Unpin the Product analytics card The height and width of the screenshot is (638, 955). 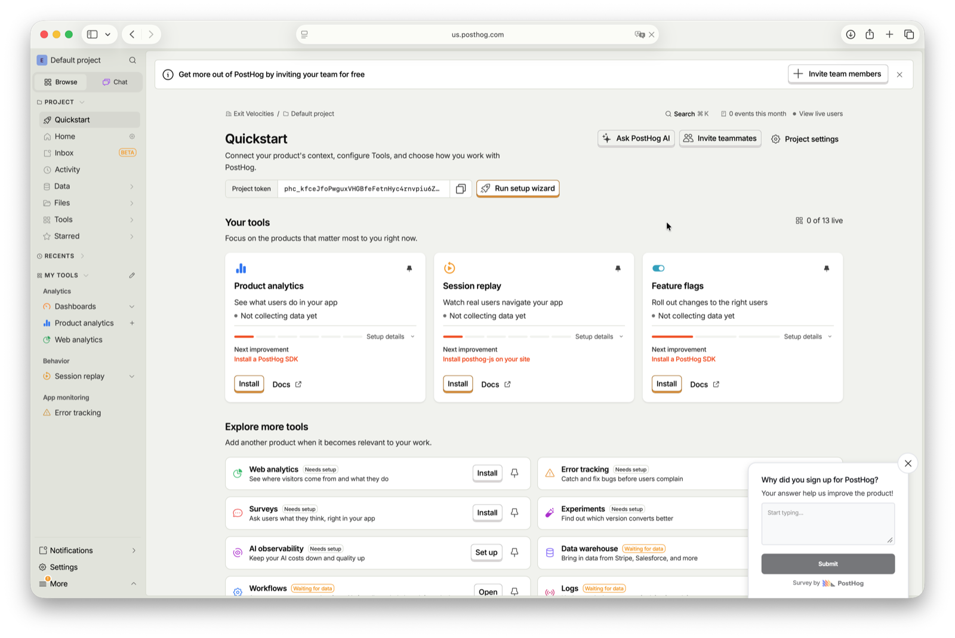(x=409, y=269)
